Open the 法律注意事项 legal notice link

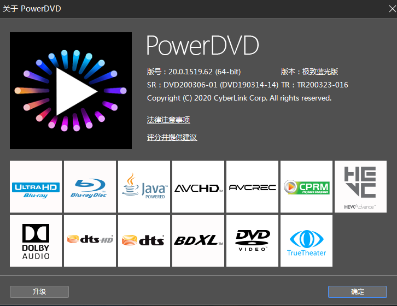pyautogui.click(x=168, y=120)
